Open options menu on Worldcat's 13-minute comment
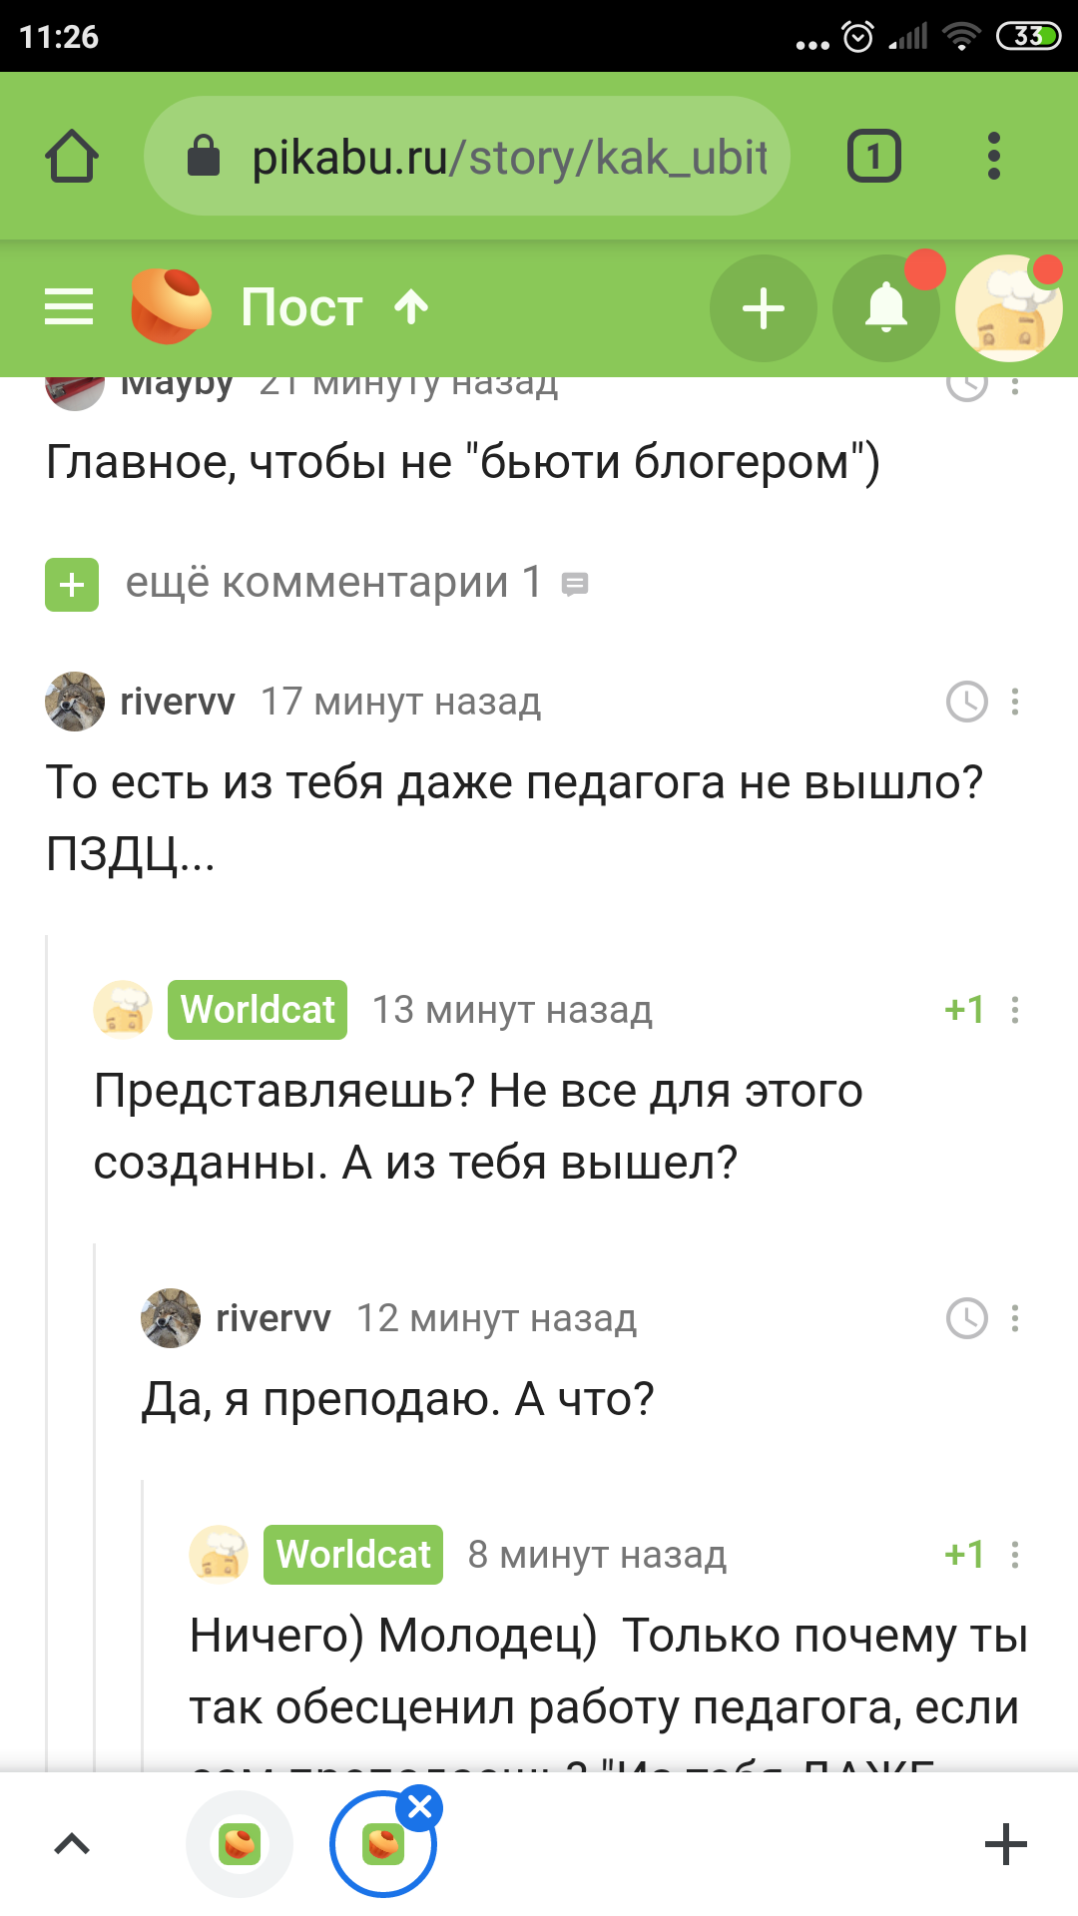This screenshot has width=1078, height=1916. pyautogui.click(x=1015, y=1010)
